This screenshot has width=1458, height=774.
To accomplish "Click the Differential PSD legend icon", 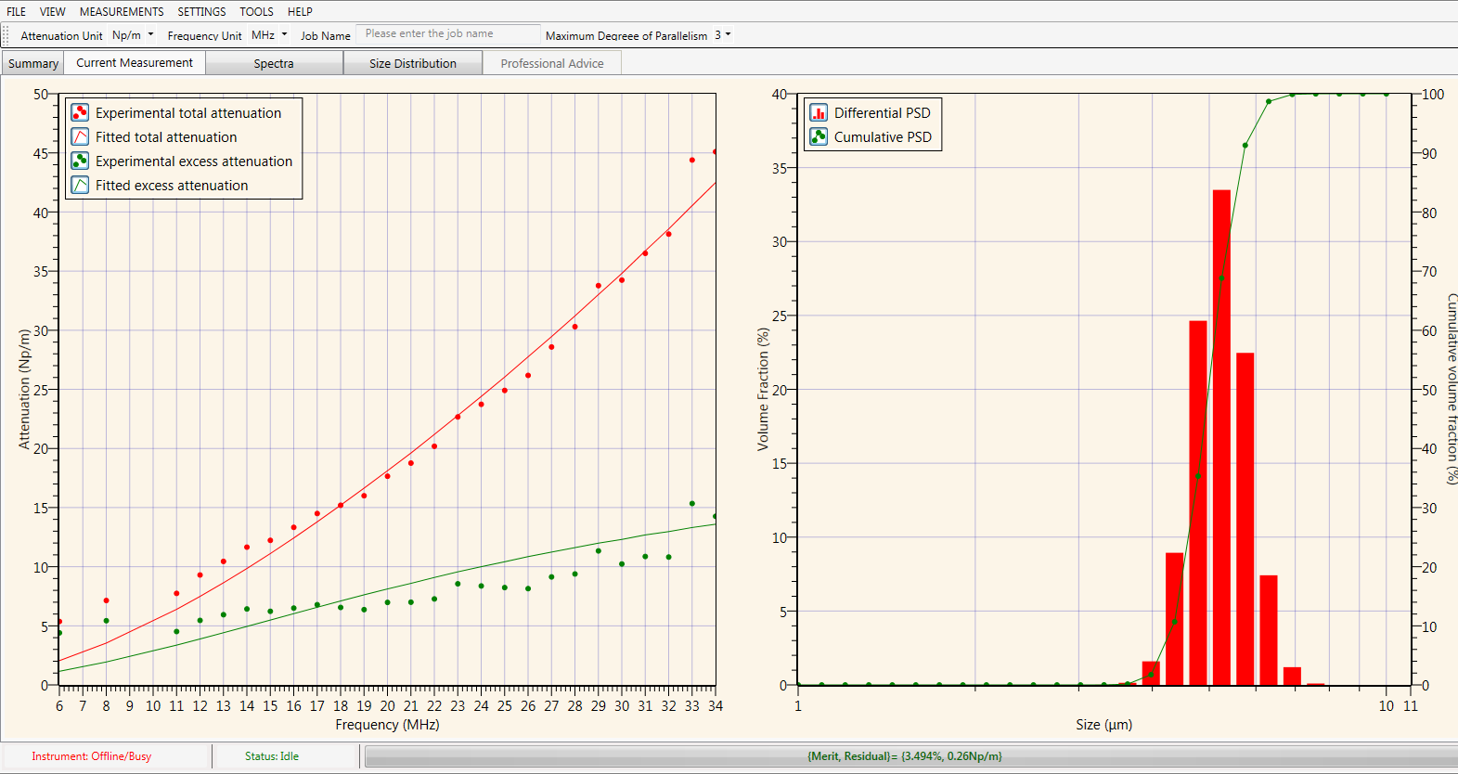I will 819,112.
